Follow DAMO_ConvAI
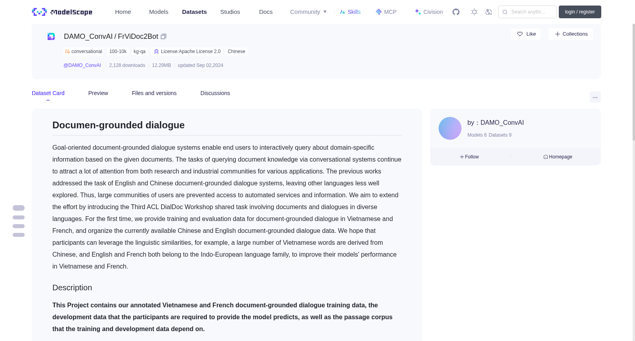Screen dimensions: 635x341 coord(470,157)
